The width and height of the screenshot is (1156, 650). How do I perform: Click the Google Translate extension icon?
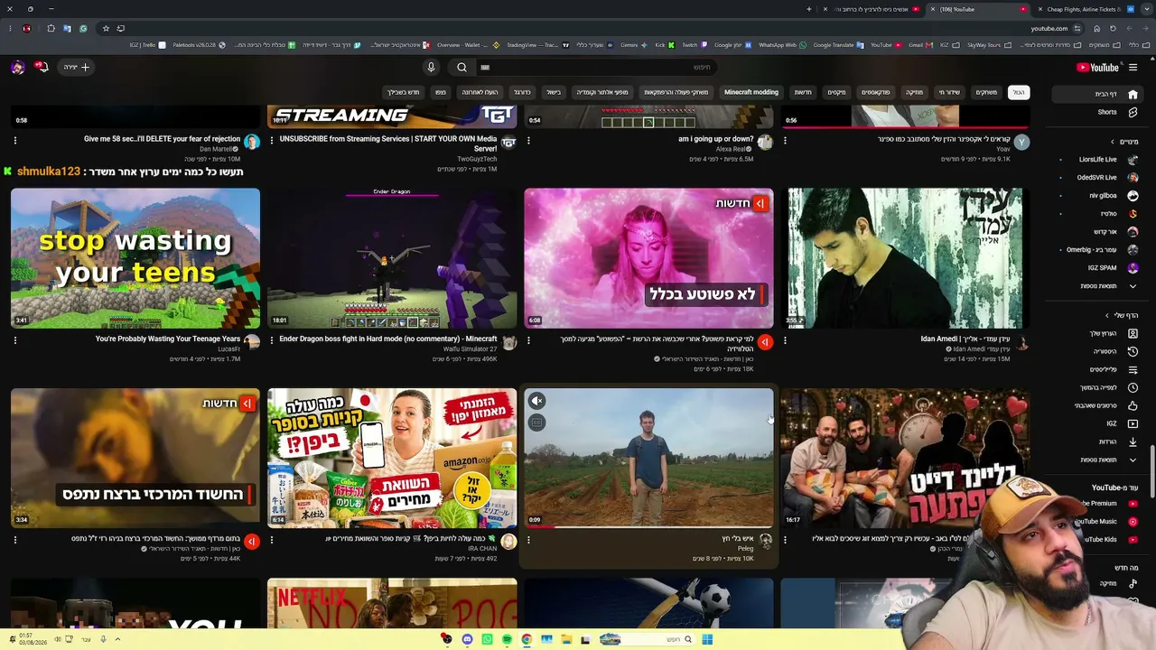[x=67, y=28]
